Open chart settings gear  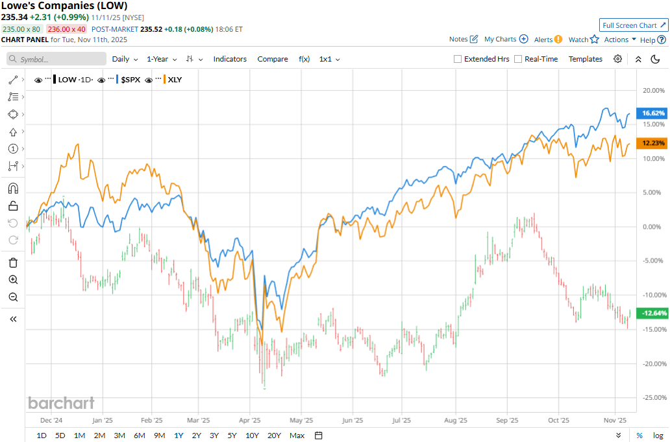point(617,59)
